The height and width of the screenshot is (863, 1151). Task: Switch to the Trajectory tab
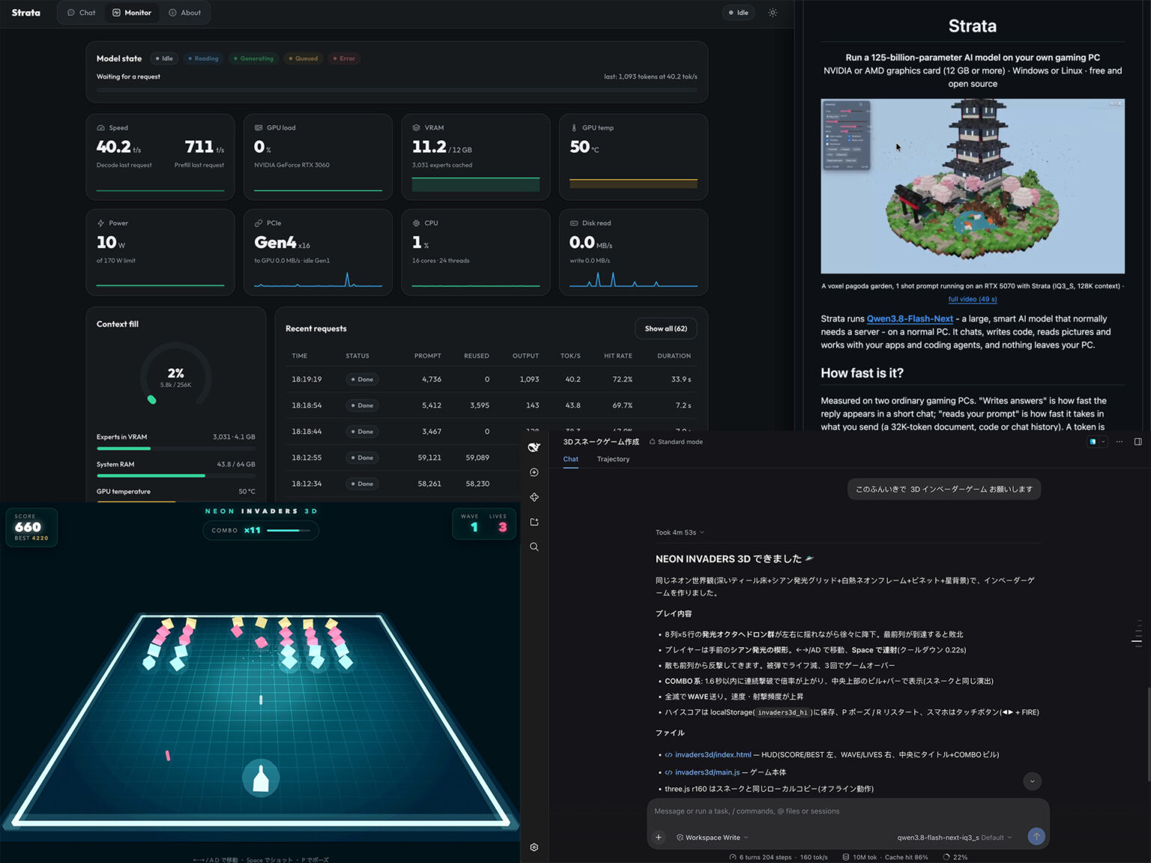[x=613, y=459]
